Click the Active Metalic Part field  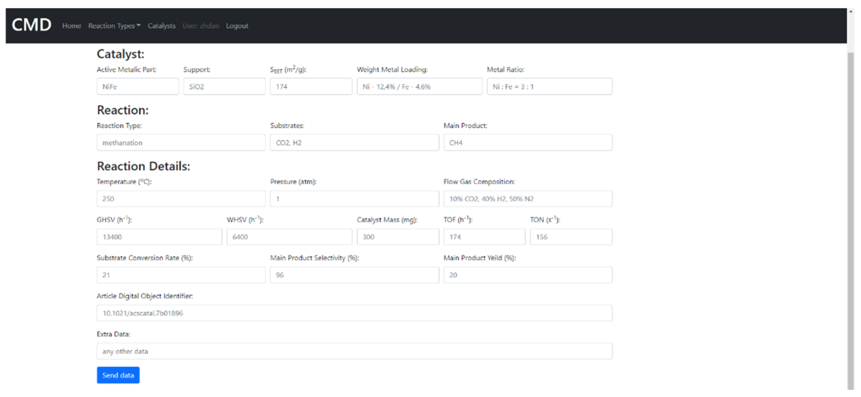coord(138,87)
